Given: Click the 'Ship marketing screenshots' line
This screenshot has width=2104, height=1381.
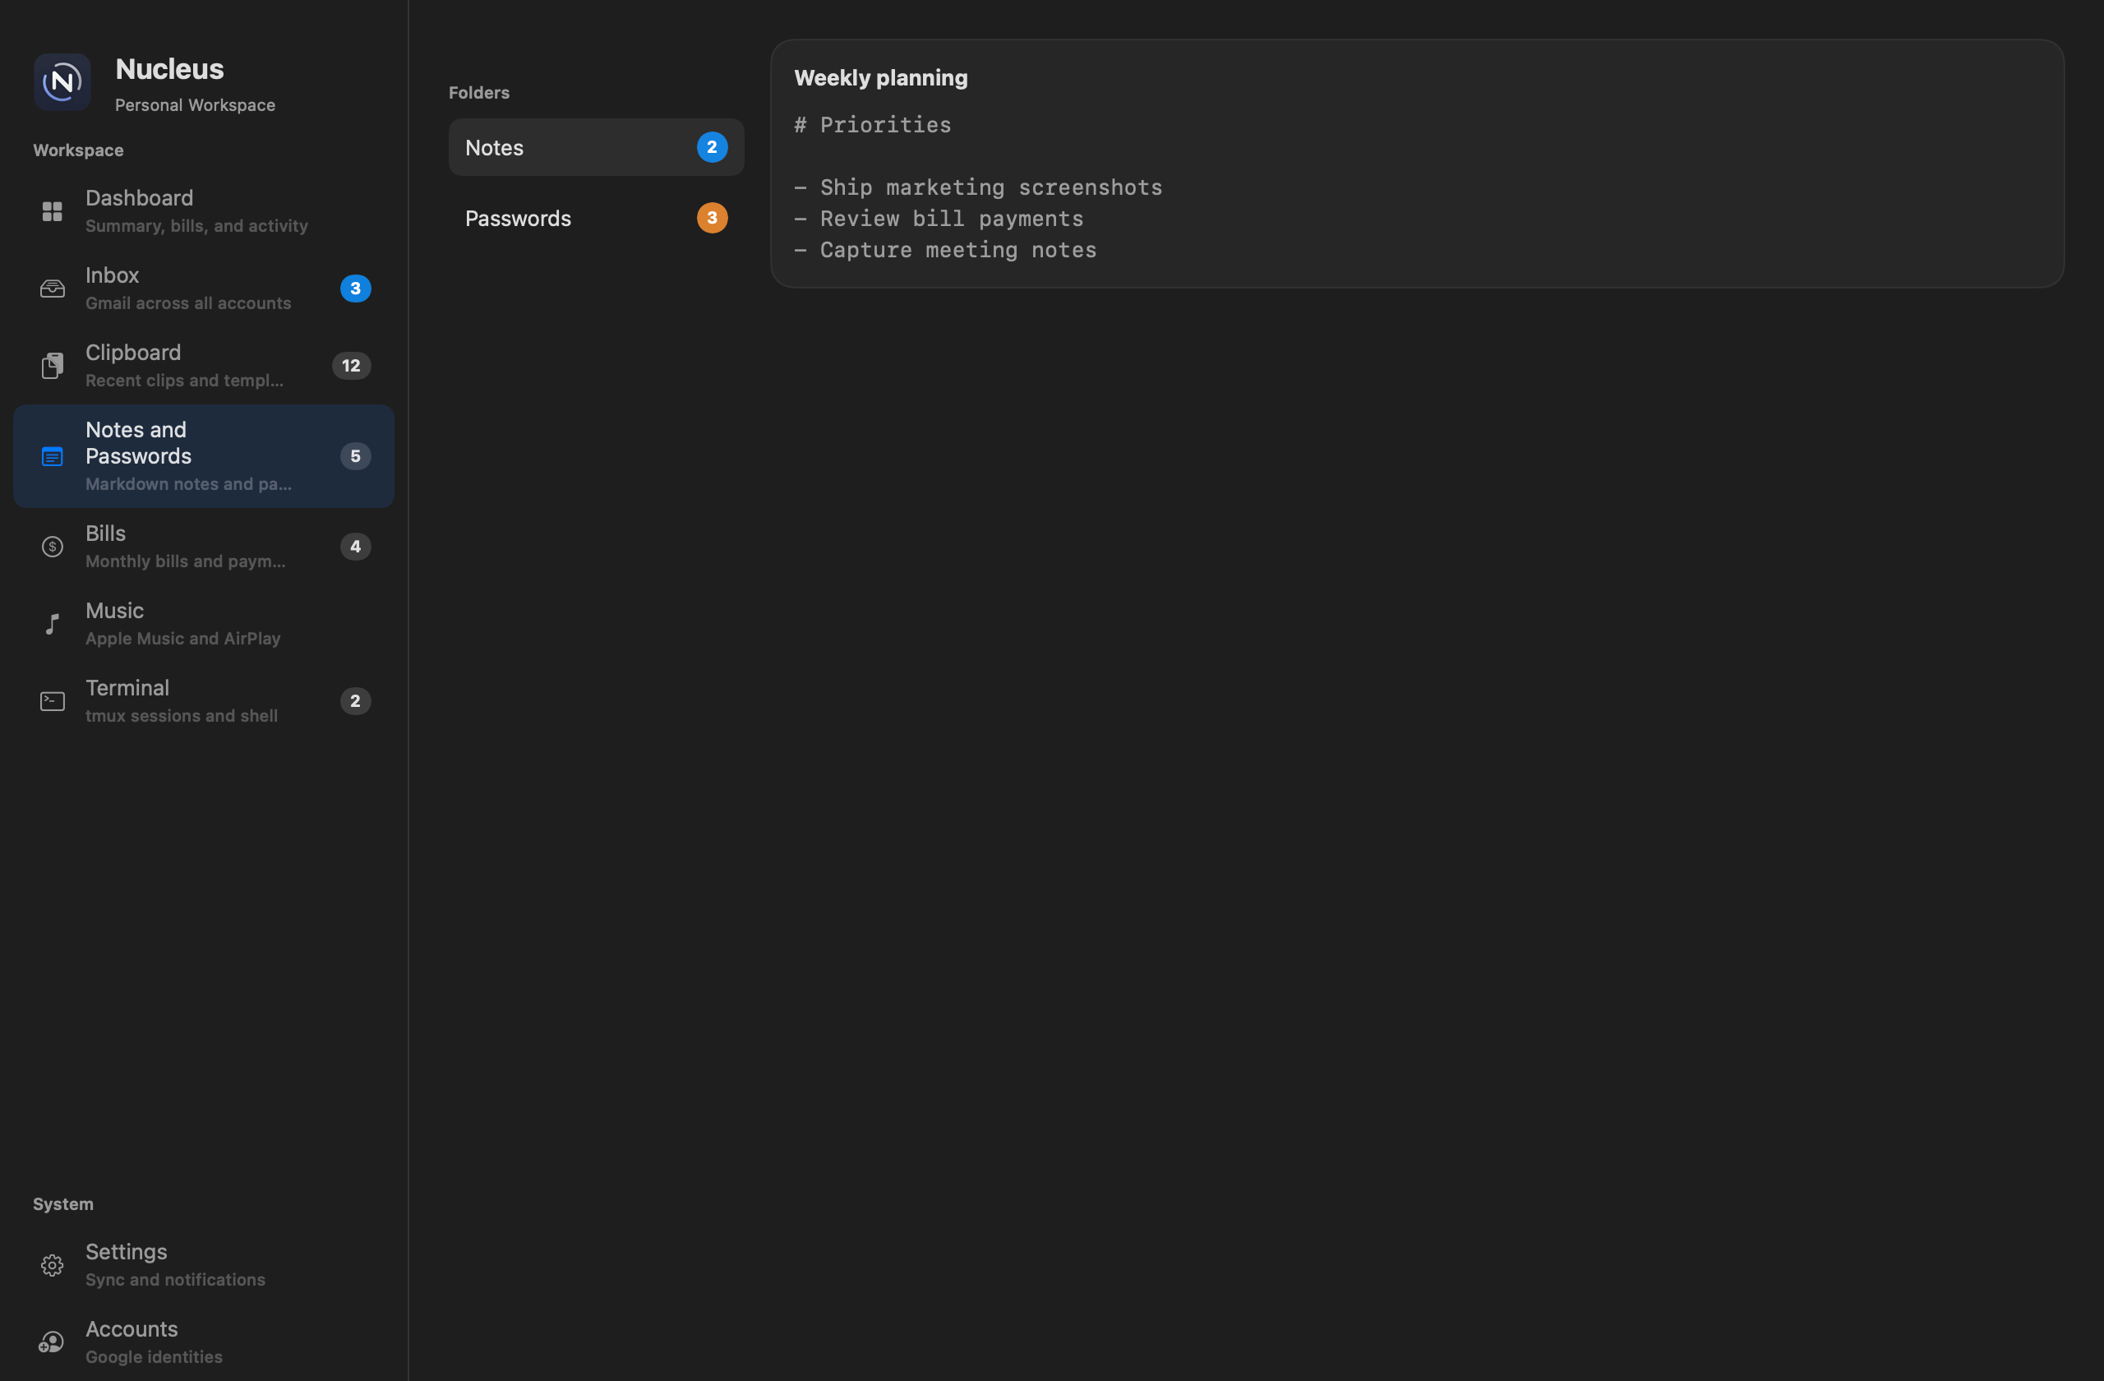Looking at the screenshot, I should pos(978,187).
